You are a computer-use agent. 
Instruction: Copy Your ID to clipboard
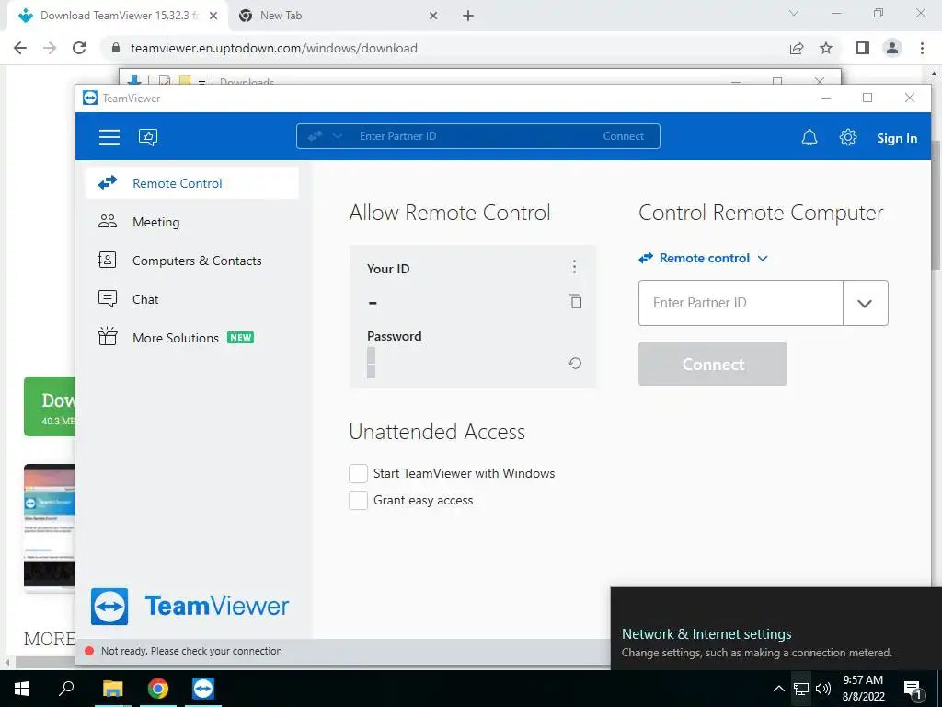pos(575,301)
